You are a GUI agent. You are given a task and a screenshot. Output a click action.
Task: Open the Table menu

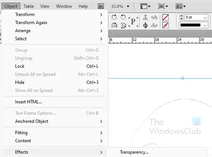tap(28, 6)
